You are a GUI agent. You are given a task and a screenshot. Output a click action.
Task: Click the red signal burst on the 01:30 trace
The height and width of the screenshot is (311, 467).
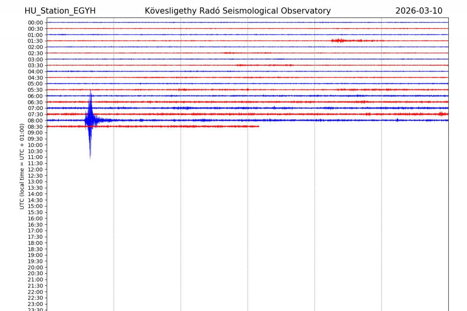(x=339, y=41)
